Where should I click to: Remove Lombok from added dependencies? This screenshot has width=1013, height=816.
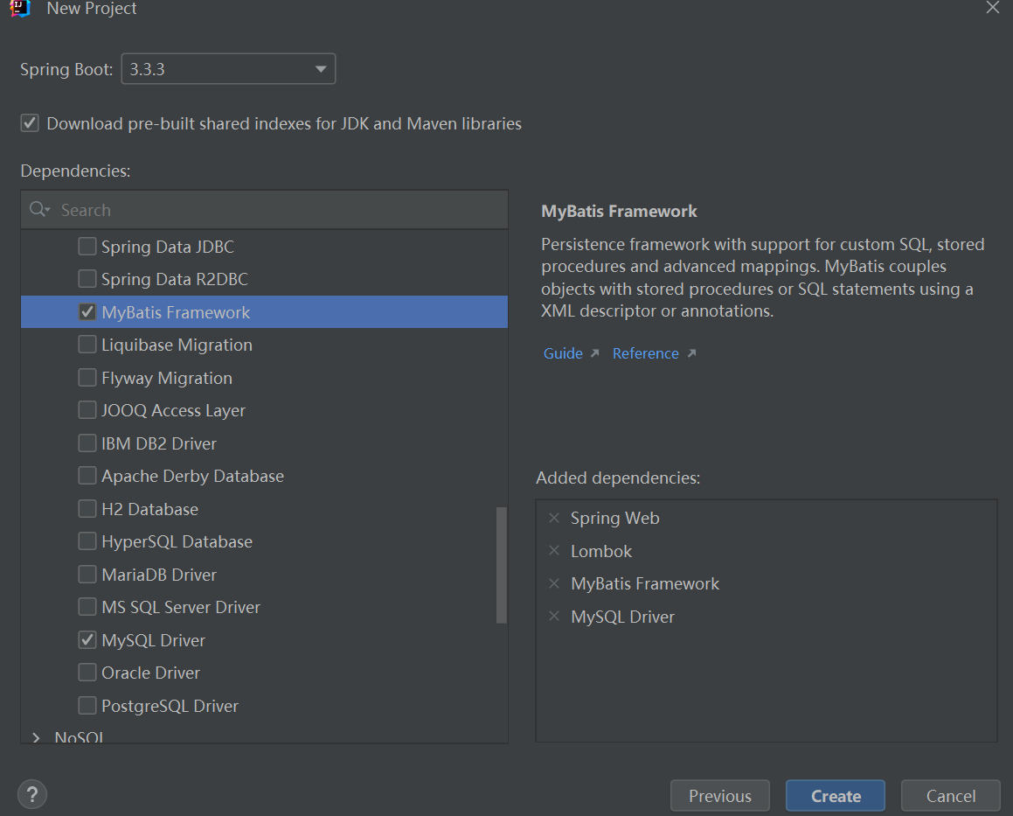click(x=553, y=551)
